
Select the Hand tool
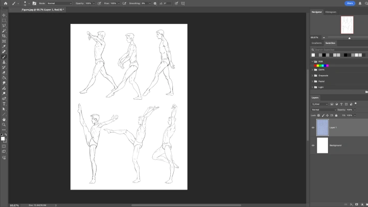pyautogui.click(x=4, y=120)
